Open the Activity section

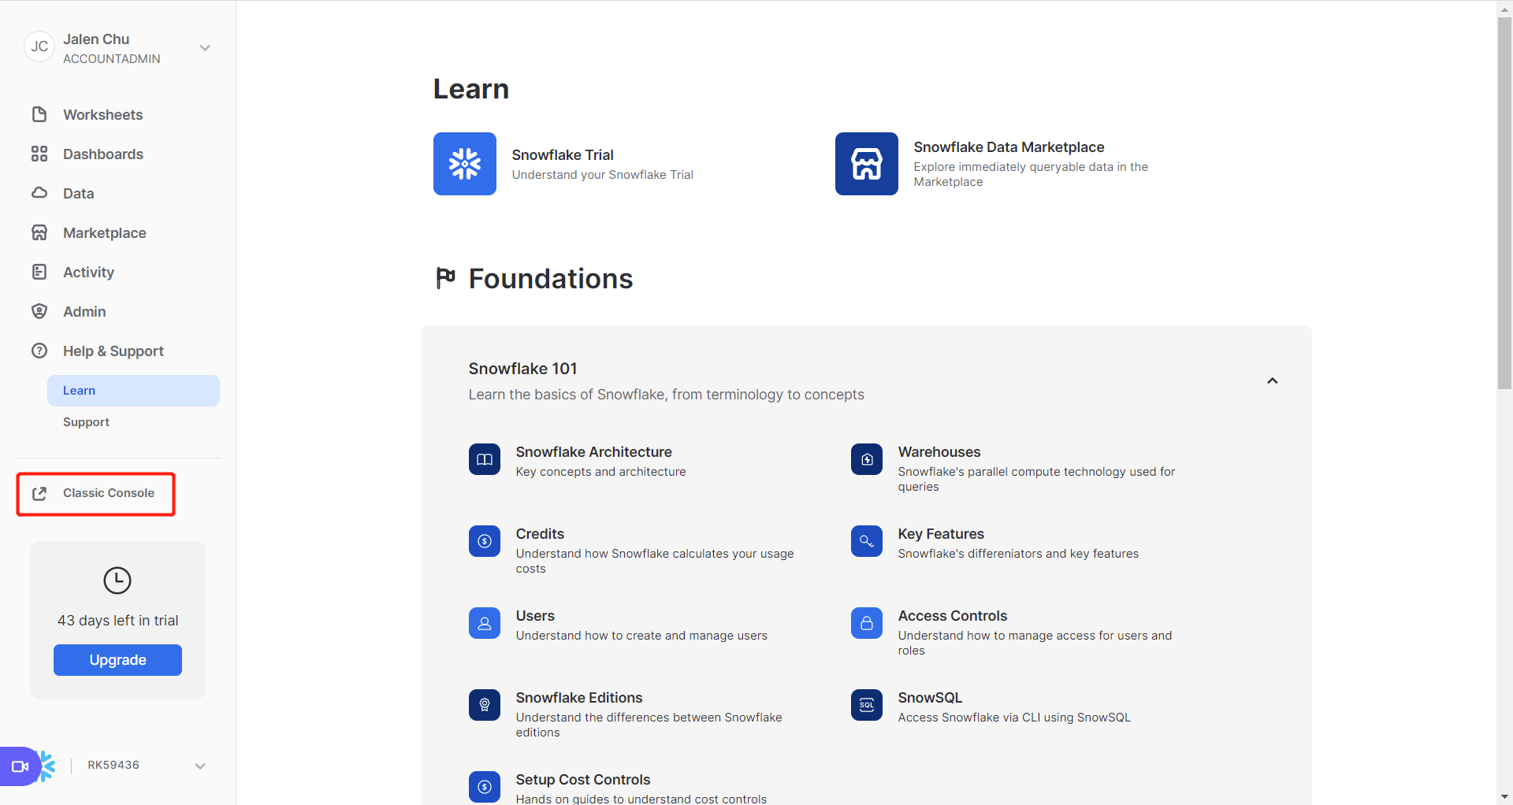[87, 272]
